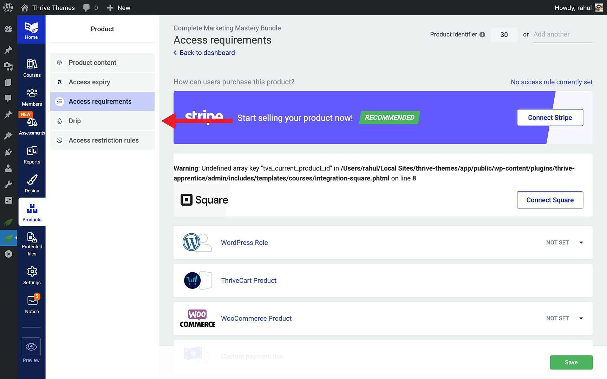Open the new Assessments section
The width and height of the screenshot is (607, 379).
[32, 123]
